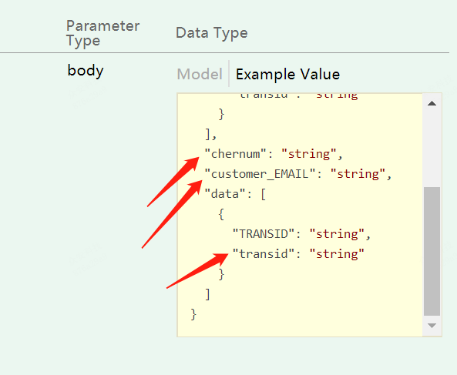The image size is (457, 375).
Task: Click the scrollbar up arrow
Action: click(x=432, y=103)
